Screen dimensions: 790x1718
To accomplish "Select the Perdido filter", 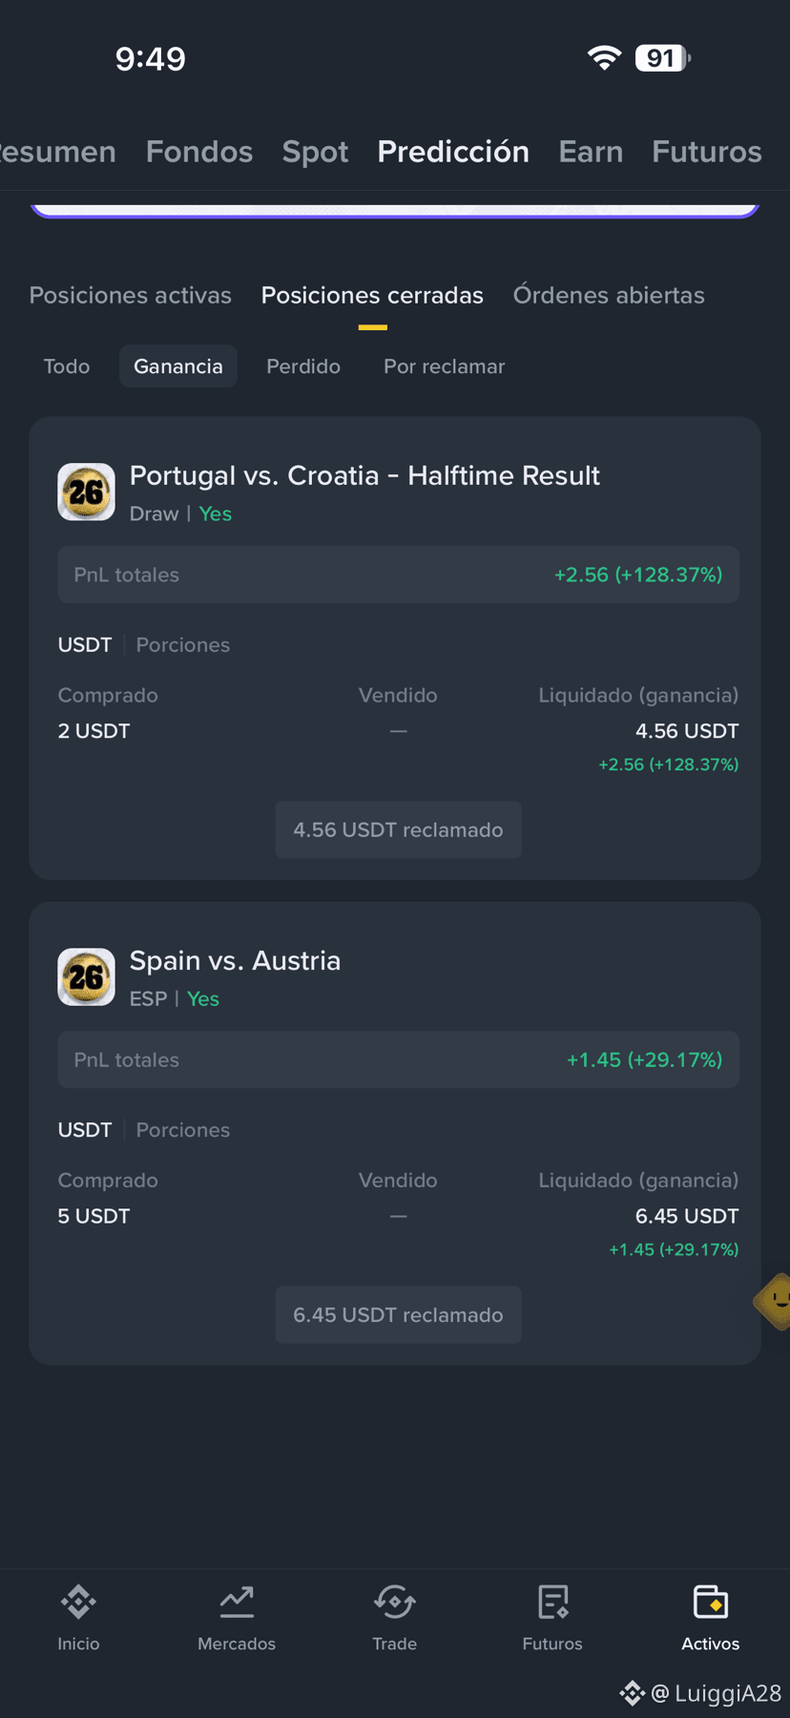I will click(303, 367).
